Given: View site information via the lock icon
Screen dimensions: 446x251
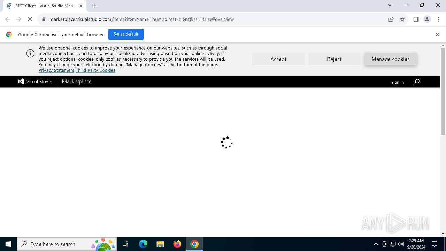Looking at the screenshot, I should click(x=44, y=19).
